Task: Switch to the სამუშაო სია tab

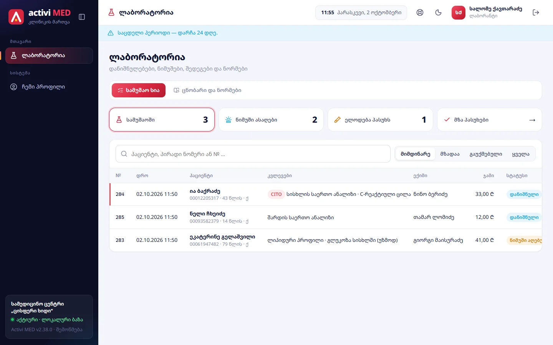Action: point(139,90)
